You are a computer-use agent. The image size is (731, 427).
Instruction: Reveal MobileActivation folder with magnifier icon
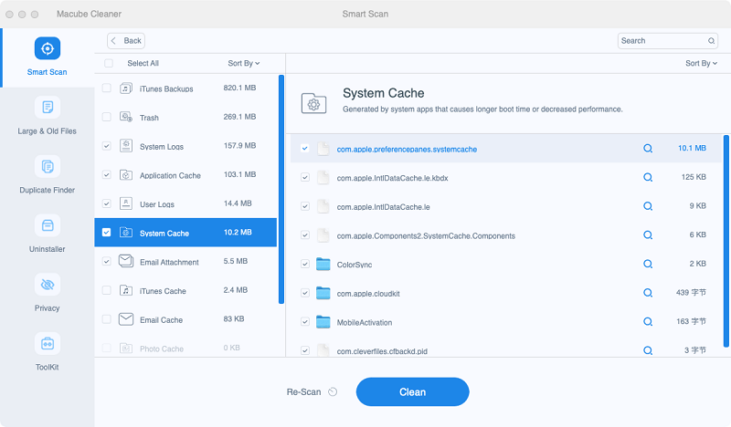[648, 322]
